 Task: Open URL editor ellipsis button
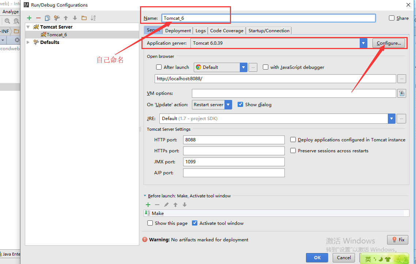coord(402,79)
